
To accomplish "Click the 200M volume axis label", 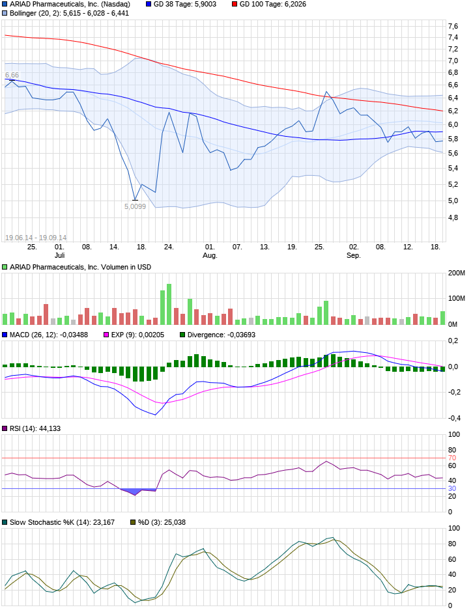I will [x=457, y=273].
